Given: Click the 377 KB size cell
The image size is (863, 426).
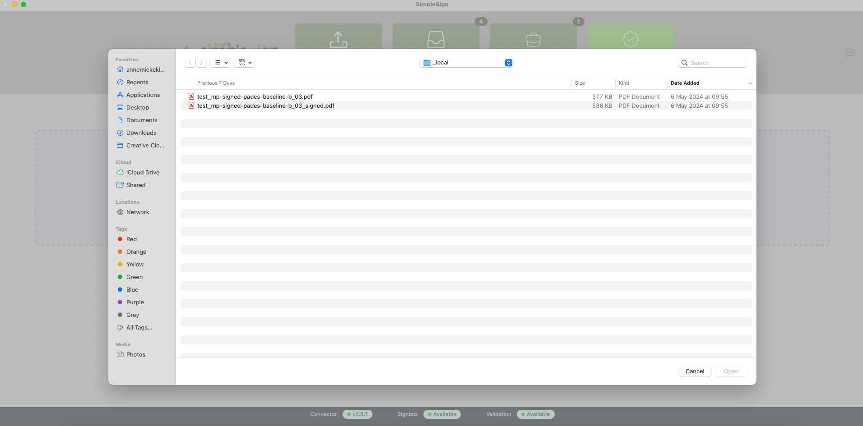Looking at the screenshot, I should point(602,96).
